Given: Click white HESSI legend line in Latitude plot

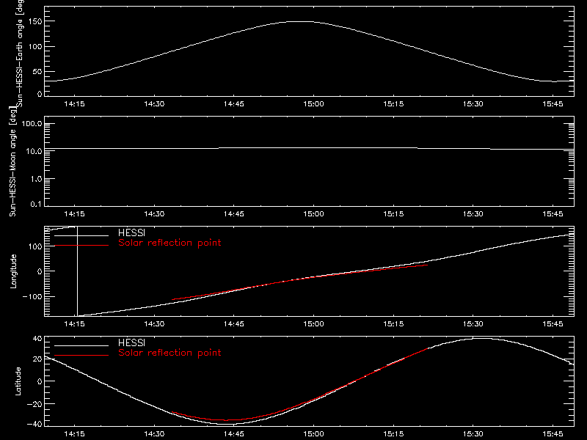Looking at the screenshot, I should click(81, 345).
